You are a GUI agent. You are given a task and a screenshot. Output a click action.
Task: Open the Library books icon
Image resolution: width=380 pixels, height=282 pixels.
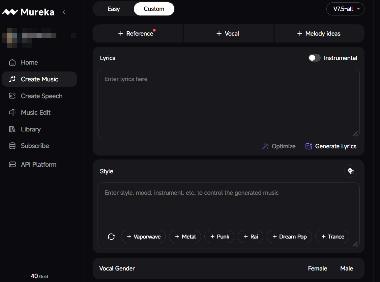coord(12,129)
